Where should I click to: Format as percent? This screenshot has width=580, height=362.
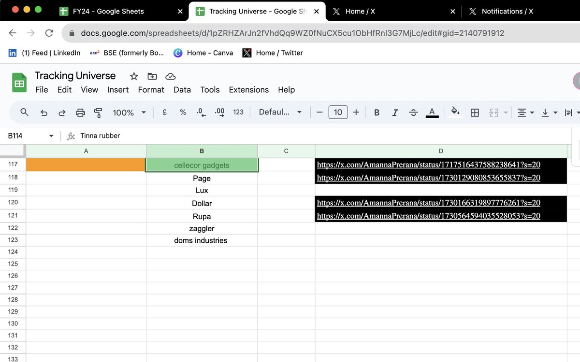[x=183, y=112]
